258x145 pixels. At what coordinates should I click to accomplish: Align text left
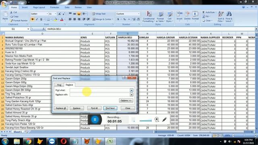click(x=70, y=19)
